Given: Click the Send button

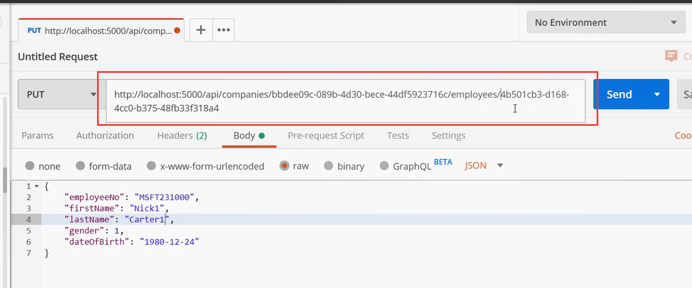Looking at the screenshot, I should pyautogui.click(x=619, y=94).
